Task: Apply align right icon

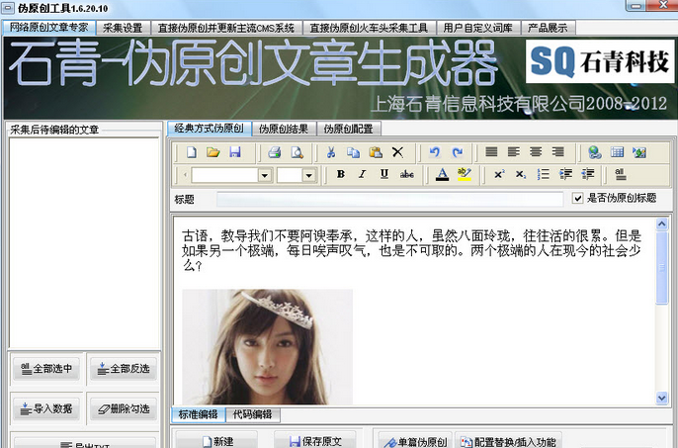Action: tap(557, 152)
